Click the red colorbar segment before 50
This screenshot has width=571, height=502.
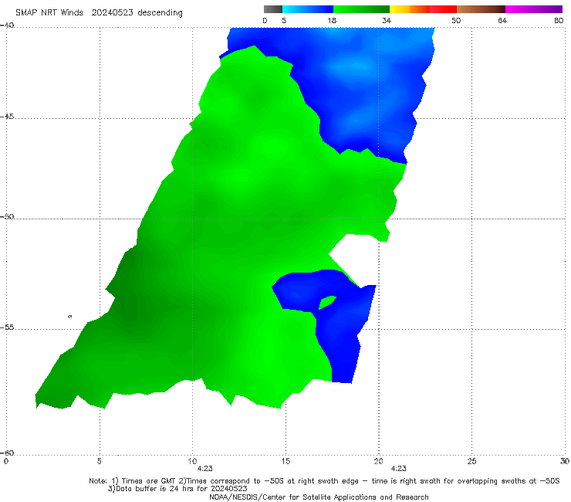pos(443,9)
